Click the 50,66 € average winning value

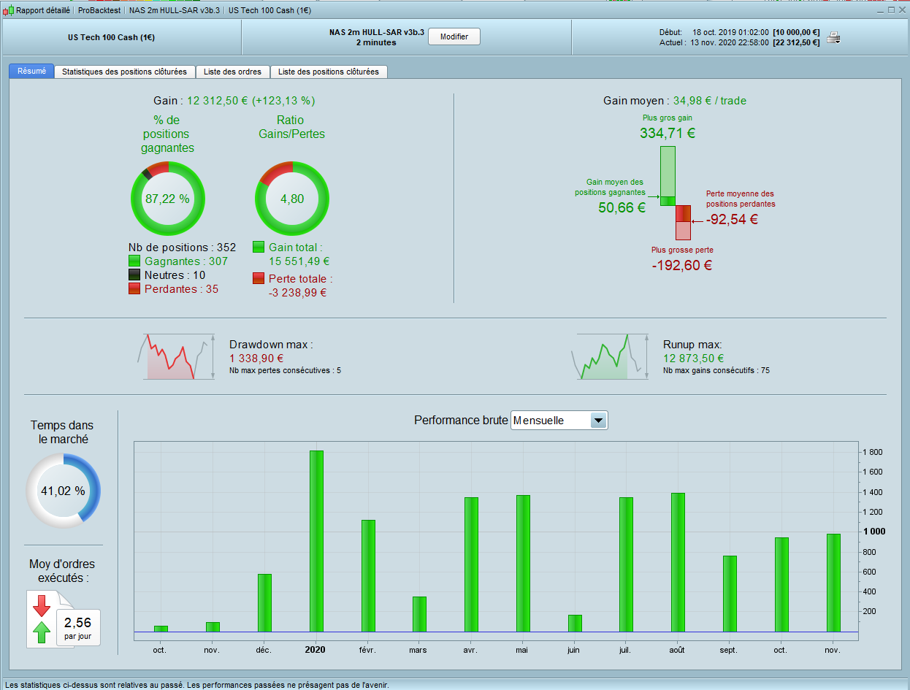coord(622,207)
